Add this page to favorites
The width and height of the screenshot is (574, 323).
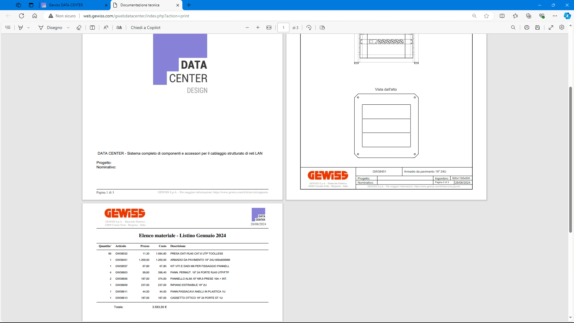(486, 16)
